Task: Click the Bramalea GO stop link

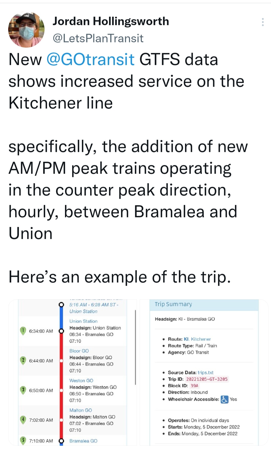Action: pyautogui.click(x=83, y=441)
